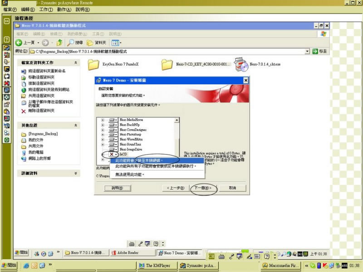Expand the Nero PhotoSnap tree node

click(x=103, y=135)
